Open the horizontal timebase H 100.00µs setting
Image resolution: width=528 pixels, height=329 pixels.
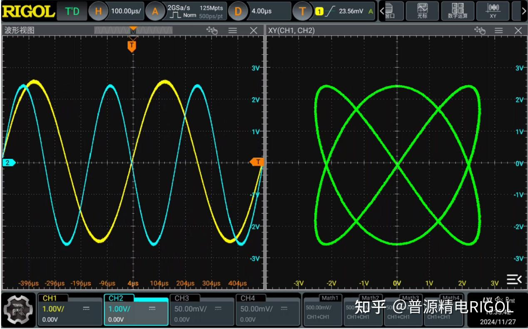coord(117,11)
